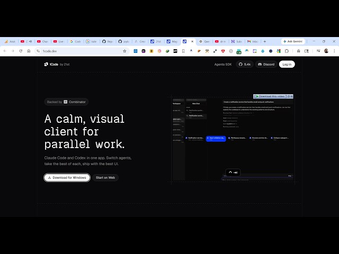The width and height of the screenshot is (339, 254).
Task: Reload the page using the refresh icon
Action: 21,51
